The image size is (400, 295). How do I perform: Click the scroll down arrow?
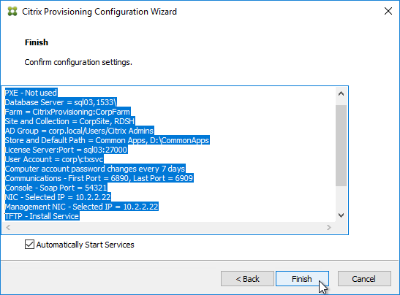341,215
